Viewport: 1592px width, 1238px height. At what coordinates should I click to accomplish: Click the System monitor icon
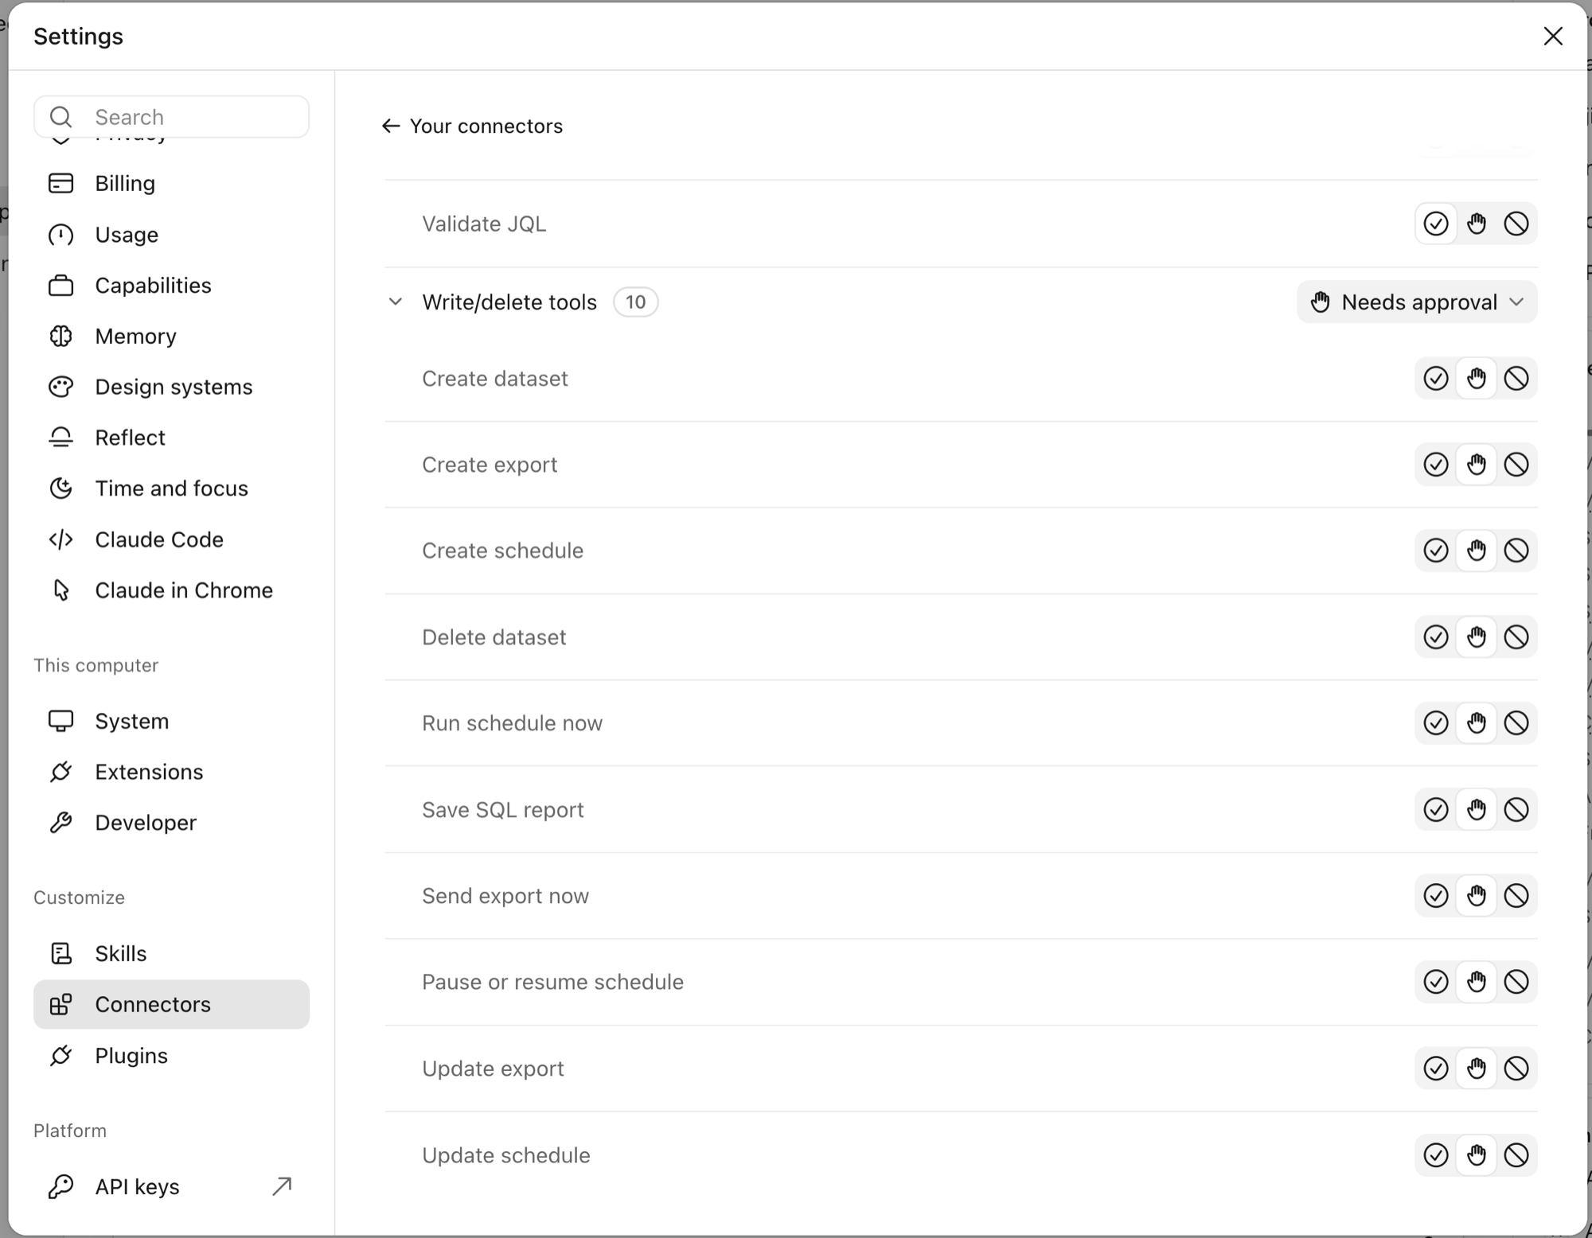(60, 721)
